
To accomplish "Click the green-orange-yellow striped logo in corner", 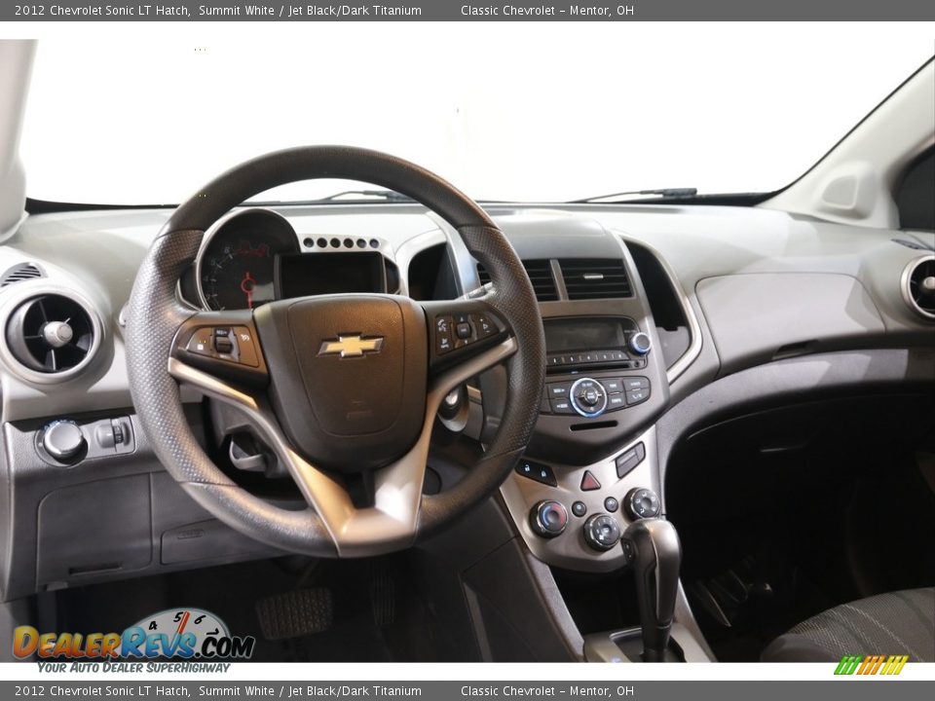I will coord(871,665).
